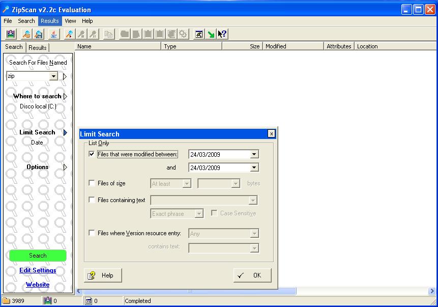Open the Results menu
Viewport: 438px width, 307px height.
[50, 21]
